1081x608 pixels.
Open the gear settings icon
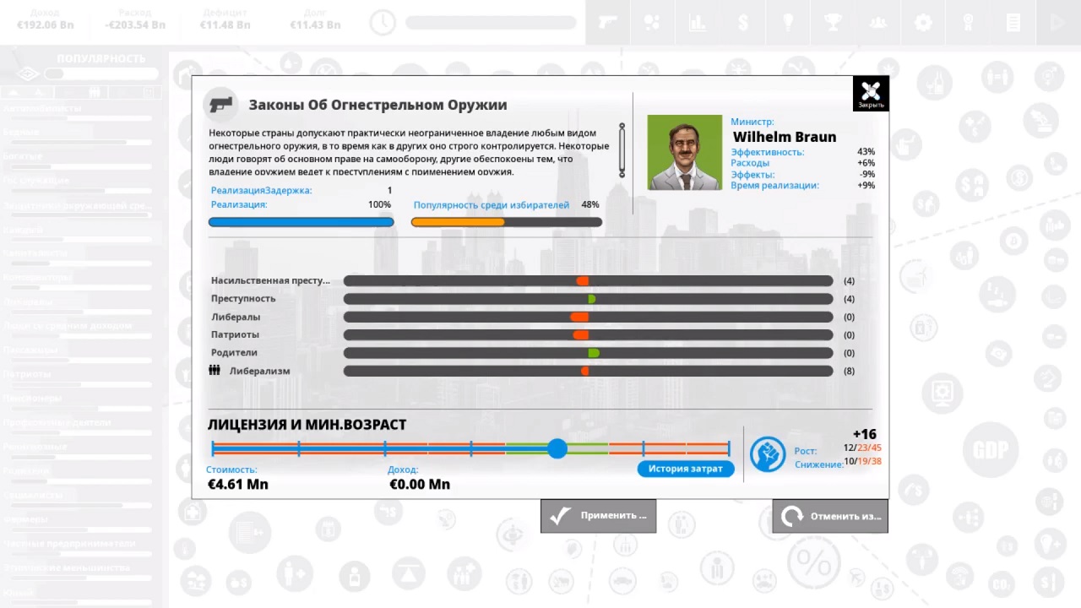pos(924,23)
